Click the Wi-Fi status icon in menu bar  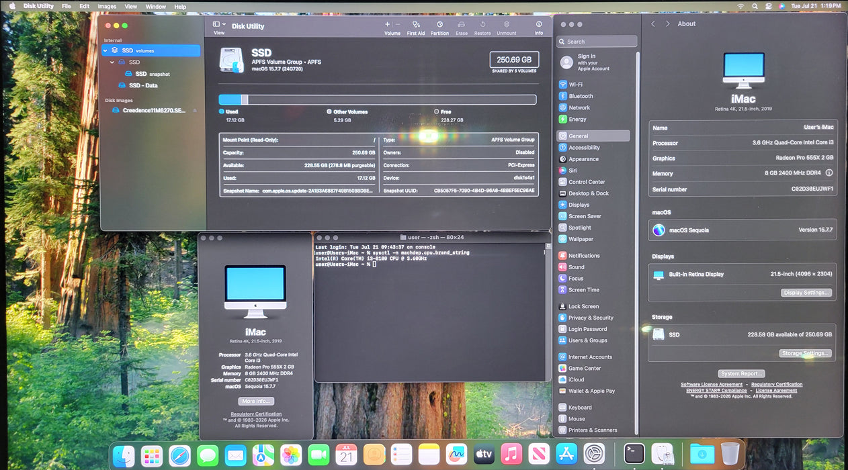point(740,6)
